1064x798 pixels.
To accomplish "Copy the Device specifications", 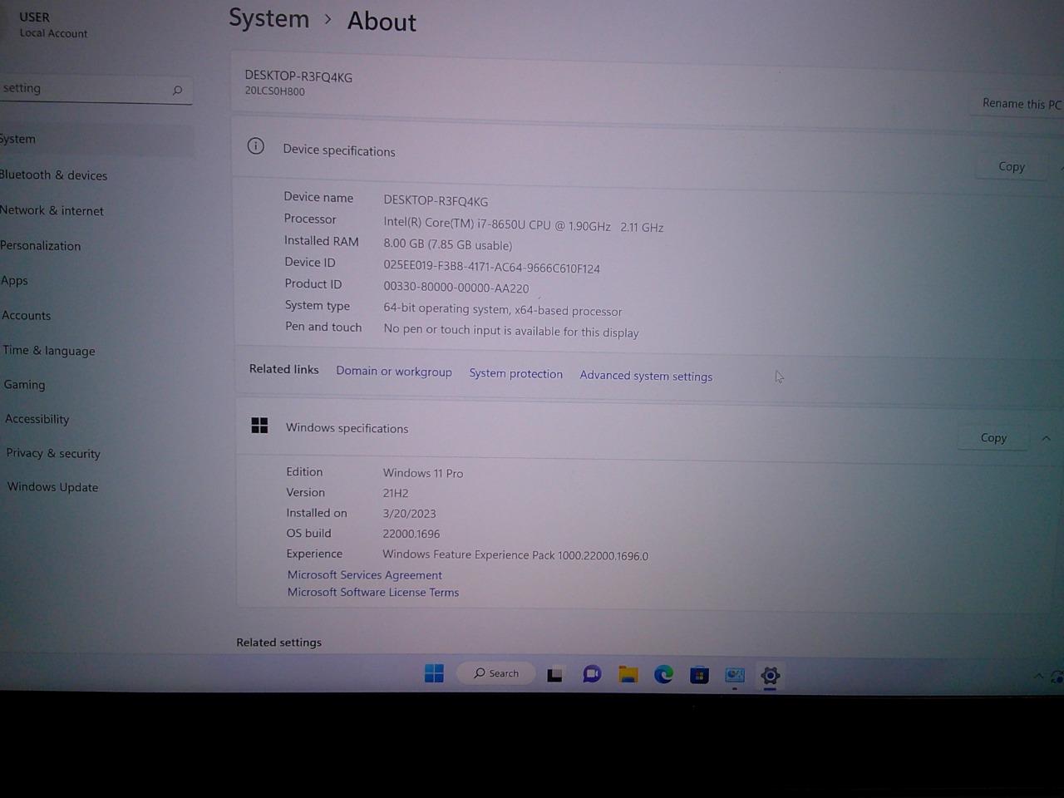I will [1012, 167].
